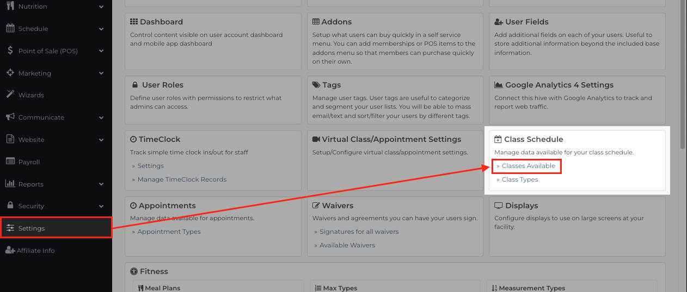The height and width of the screenshot is (292, 687).
Task: Click the Appointments clock icon
Action: click(x=133, y=206)
